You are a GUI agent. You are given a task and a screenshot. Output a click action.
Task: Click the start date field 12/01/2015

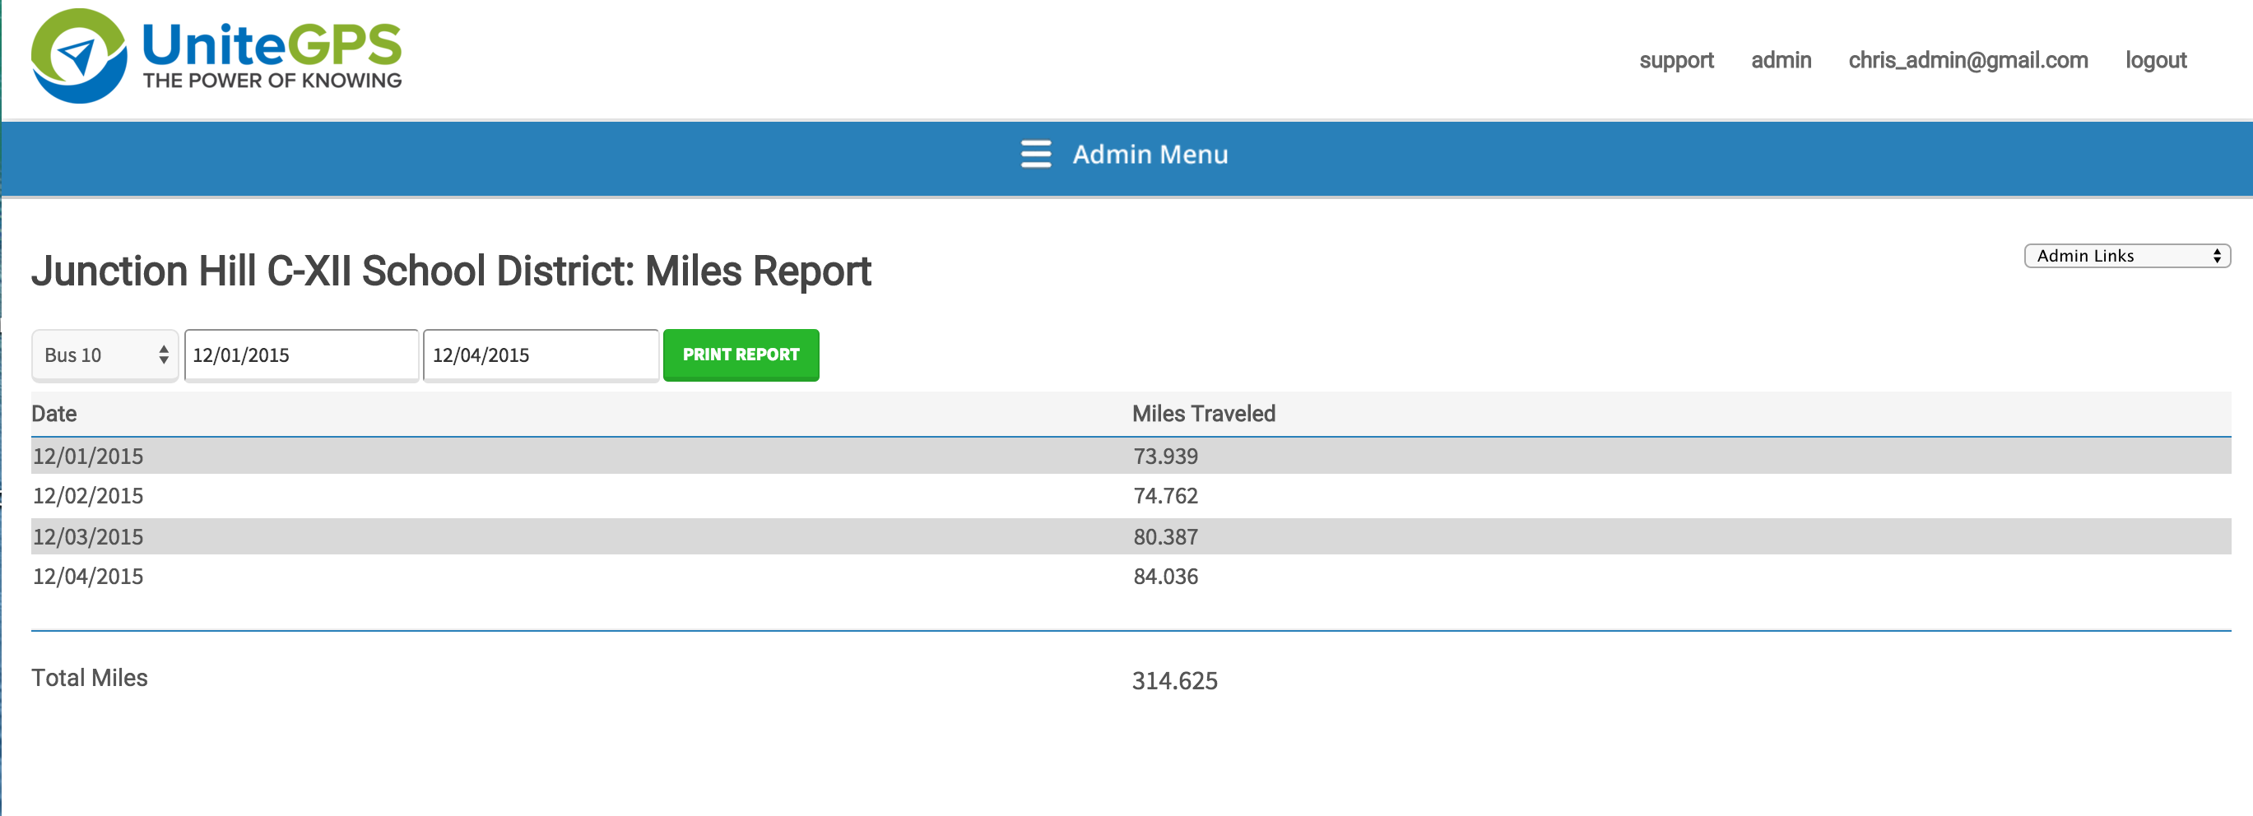click(301, 355)
